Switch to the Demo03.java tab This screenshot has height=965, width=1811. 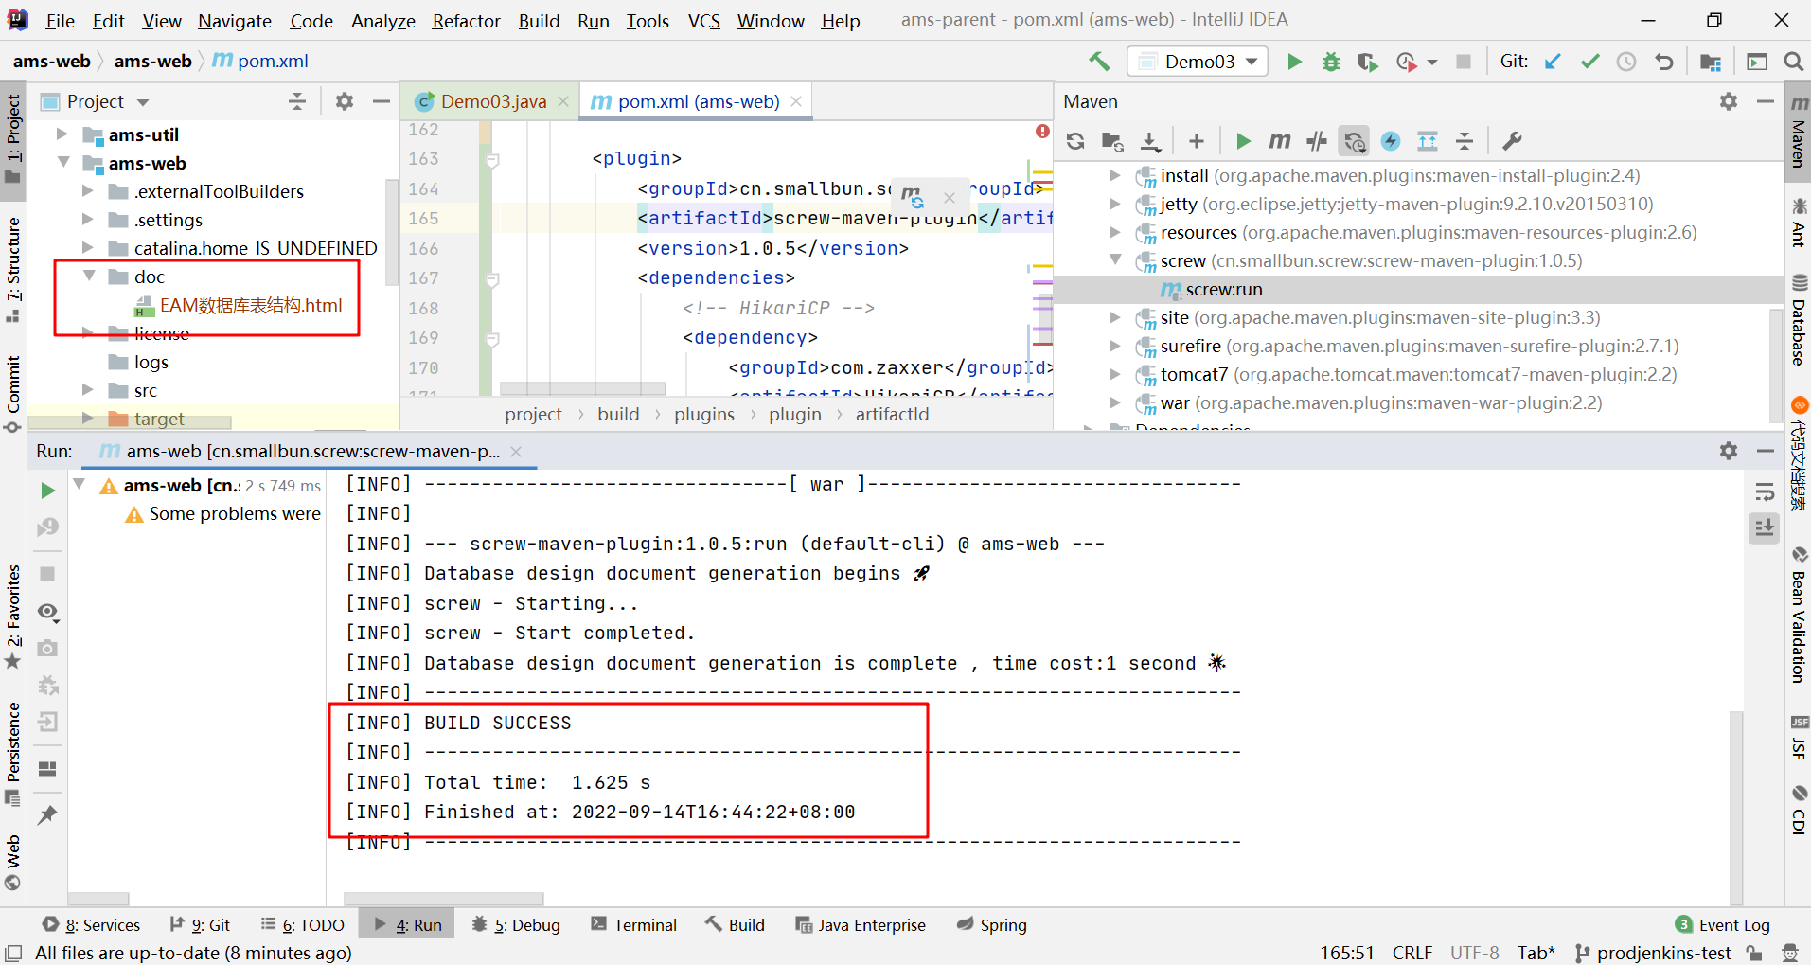pyautogui.click(x=492, y=101)
